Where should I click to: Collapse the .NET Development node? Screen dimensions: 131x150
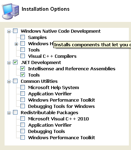tap(9, 63)
